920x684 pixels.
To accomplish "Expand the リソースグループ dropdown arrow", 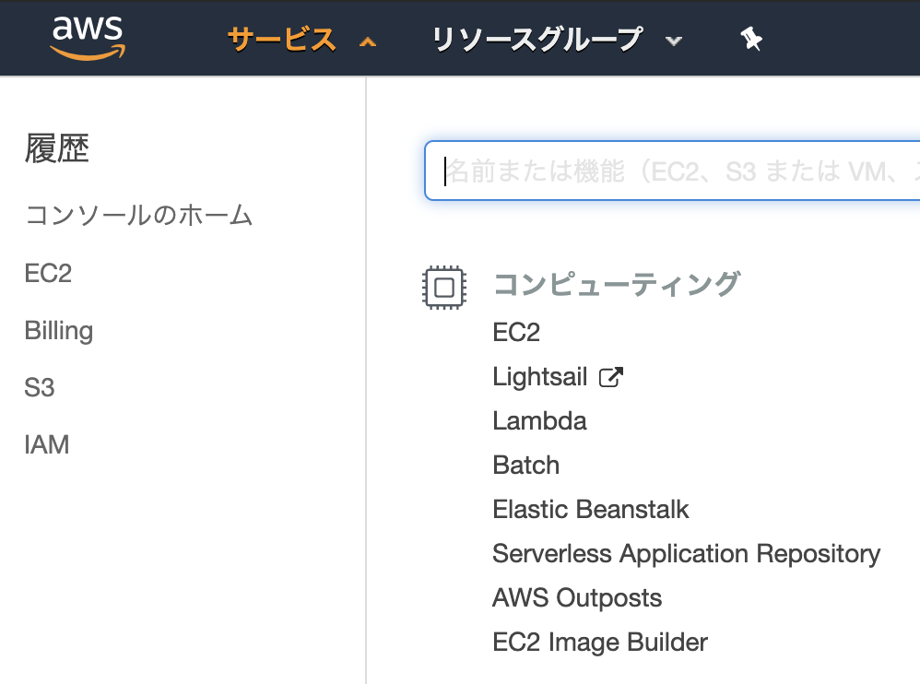I will click(x=674, y=41).
